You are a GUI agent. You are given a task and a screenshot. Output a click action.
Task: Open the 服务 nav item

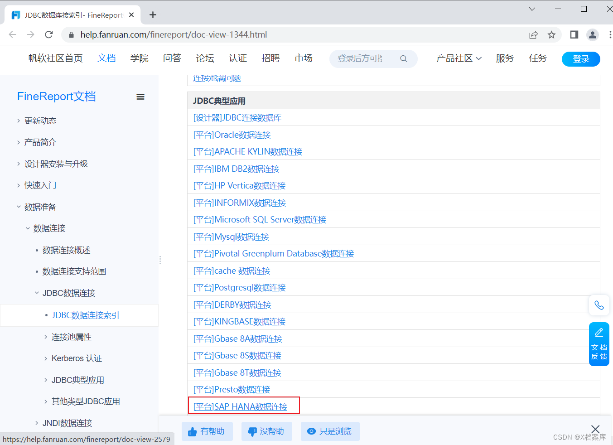[505, 58]
